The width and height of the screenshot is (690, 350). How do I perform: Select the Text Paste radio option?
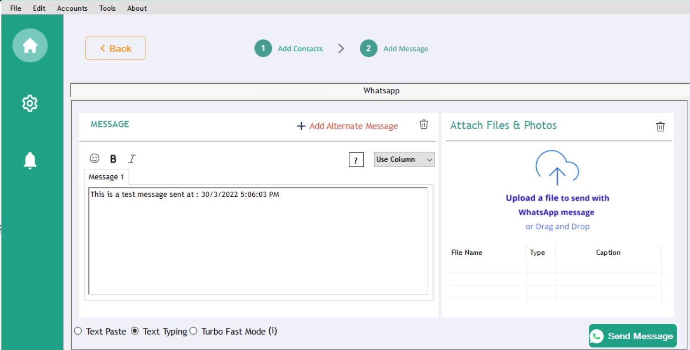pyautogui.click(x=78, y=331)
